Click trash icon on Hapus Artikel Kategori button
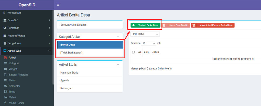261x106 pixels. pos(194,25)
